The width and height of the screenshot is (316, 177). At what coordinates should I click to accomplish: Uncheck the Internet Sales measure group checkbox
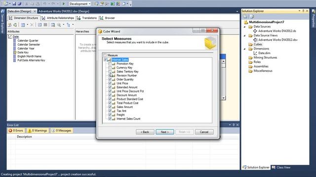point(105,60)
